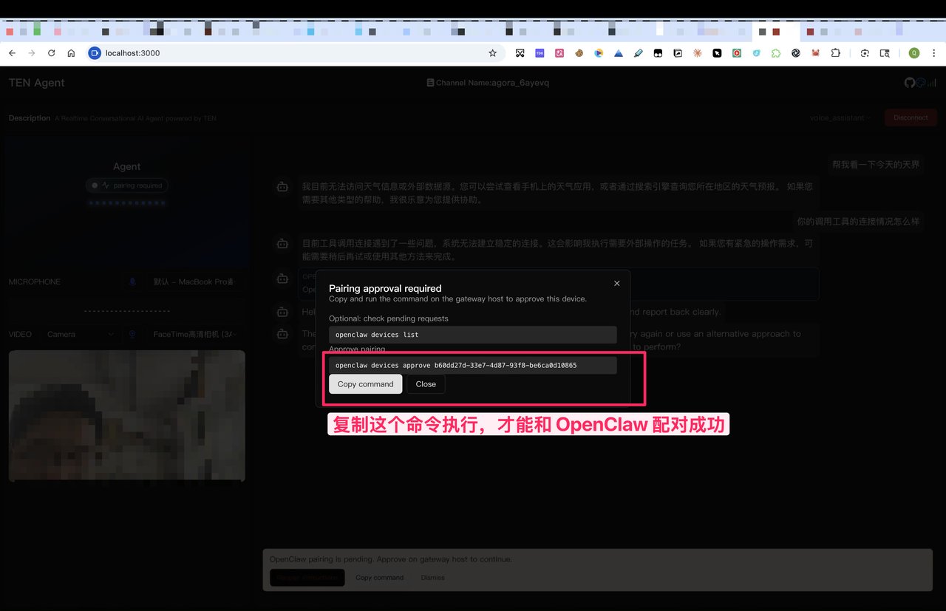Click Copy command in the bottom banner
This screenshot has height=611, width=946.
[x=379, y=578]
